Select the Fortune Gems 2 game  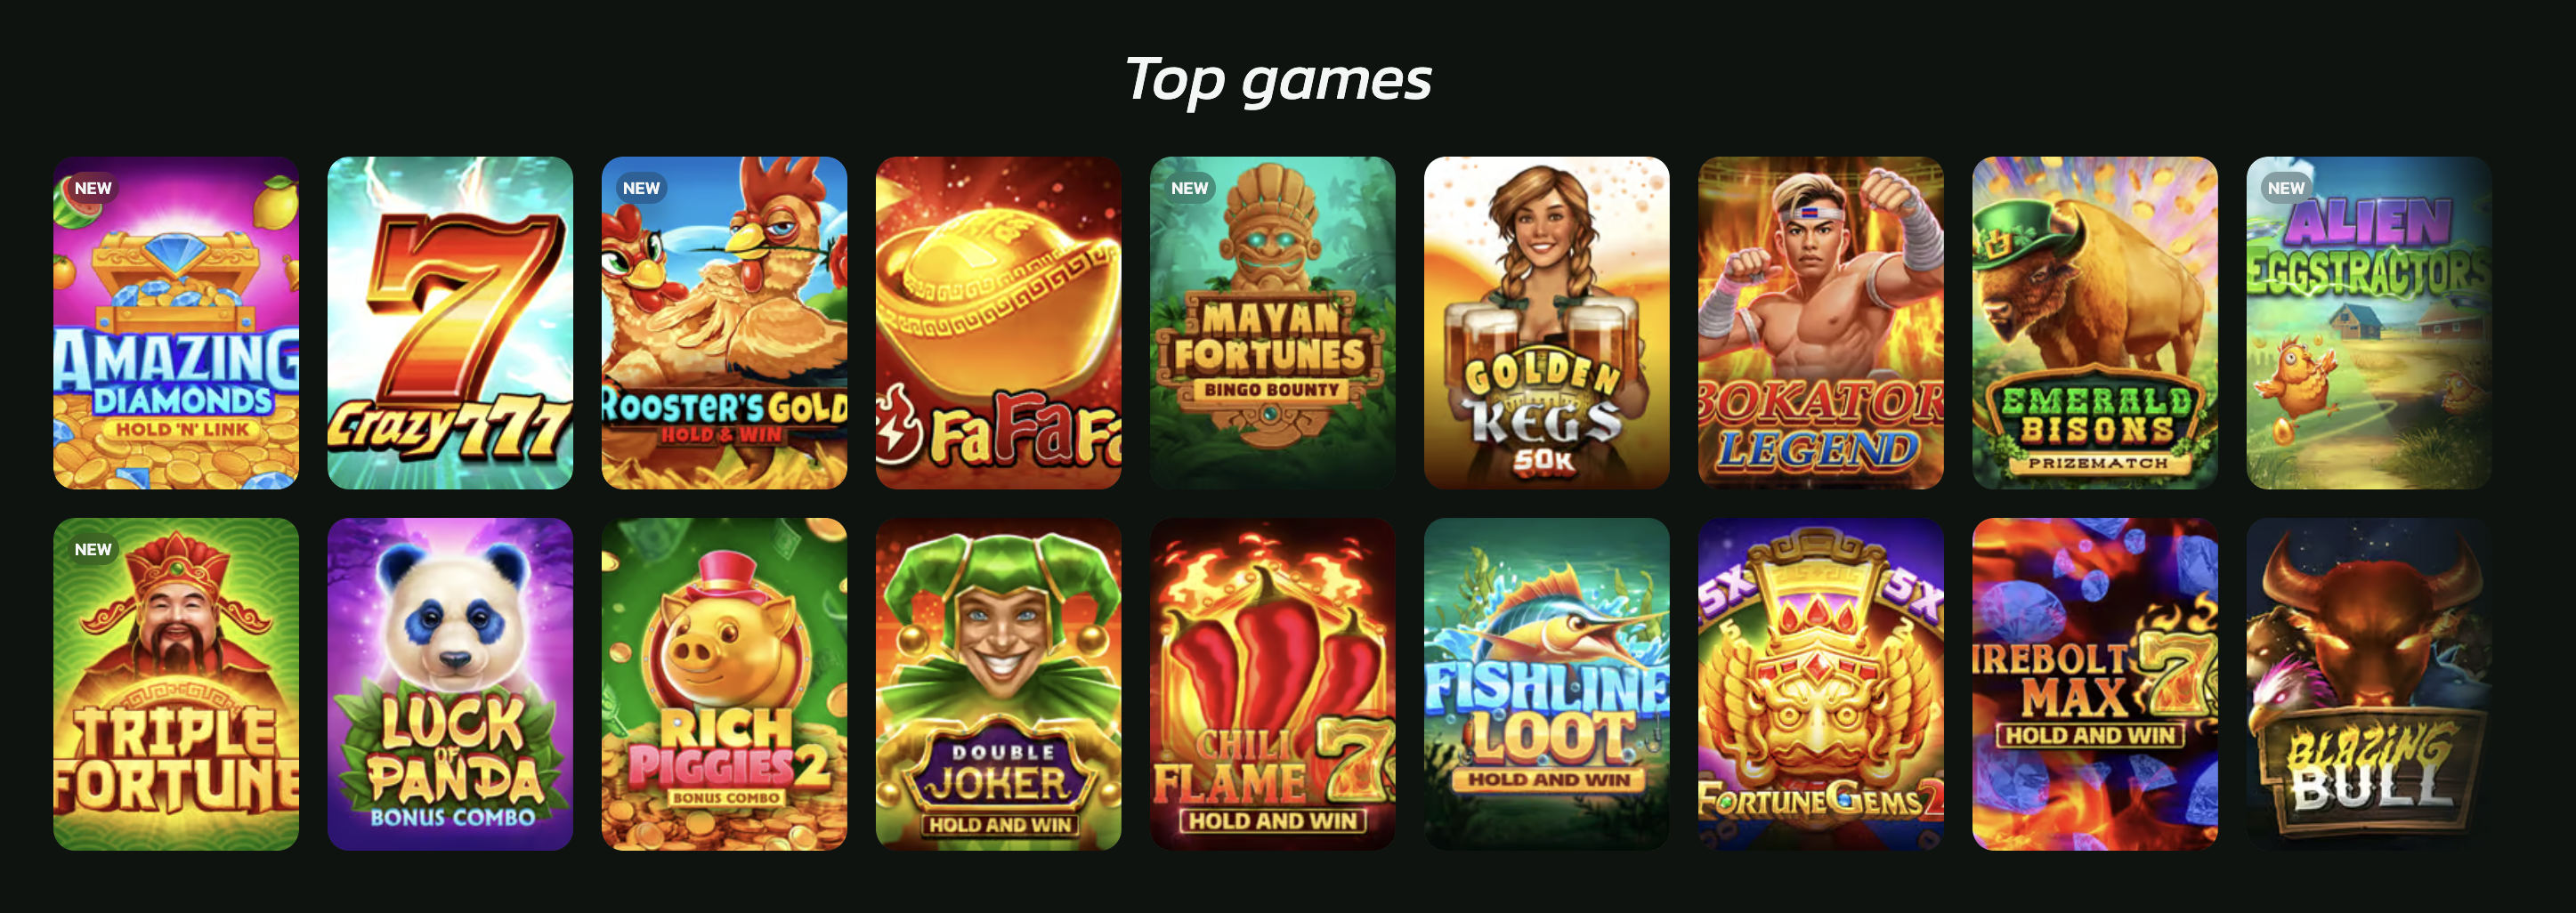tap(1820, 684)
